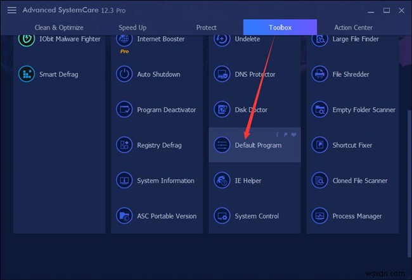Select the Toolbox tab

click(280, 27)
